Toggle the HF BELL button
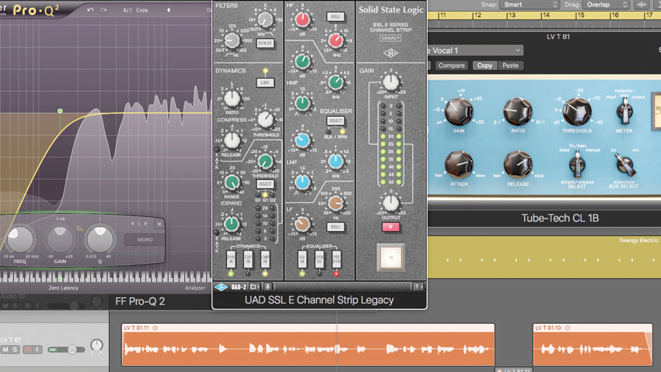Image resolution: width=661 pixels, height=372 pixels. pos(336,16)
